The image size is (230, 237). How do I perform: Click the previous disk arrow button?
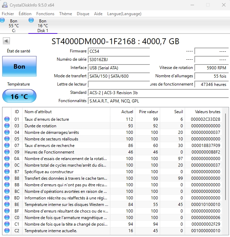pyautogui.click(x=6, y=41)
